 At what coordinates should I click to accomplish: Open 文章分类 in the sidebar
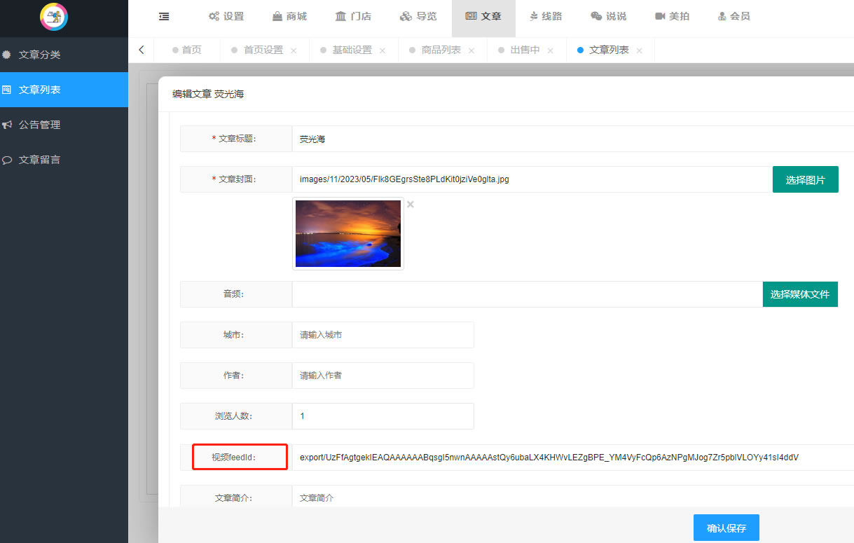coord(64,55)
